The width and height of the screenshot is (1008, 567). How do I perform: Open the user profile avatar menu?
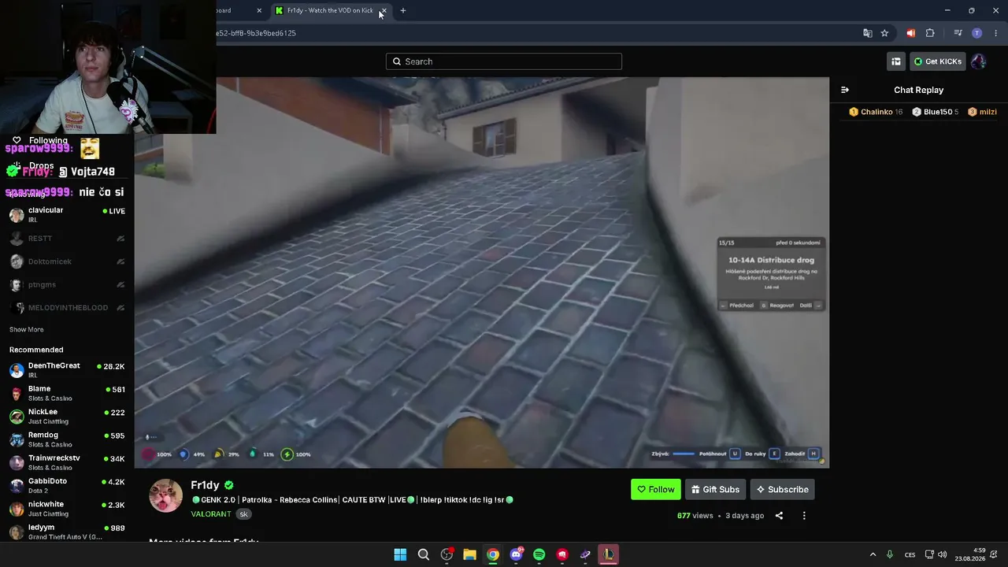pos(978,61)
